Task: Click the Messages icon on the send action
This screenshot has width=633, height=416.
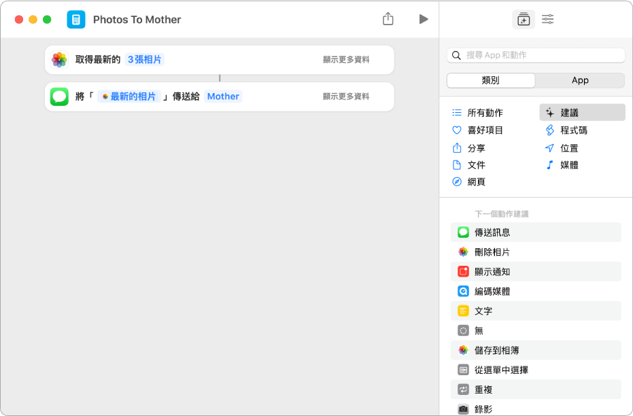Action: point(59,96)
